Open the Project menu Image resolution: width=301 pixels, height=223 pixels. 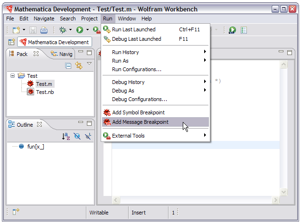[89, 19]
